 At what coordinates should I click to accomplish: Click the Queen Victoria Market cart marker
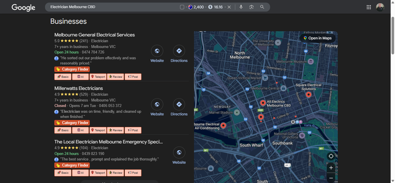point(265,78)
